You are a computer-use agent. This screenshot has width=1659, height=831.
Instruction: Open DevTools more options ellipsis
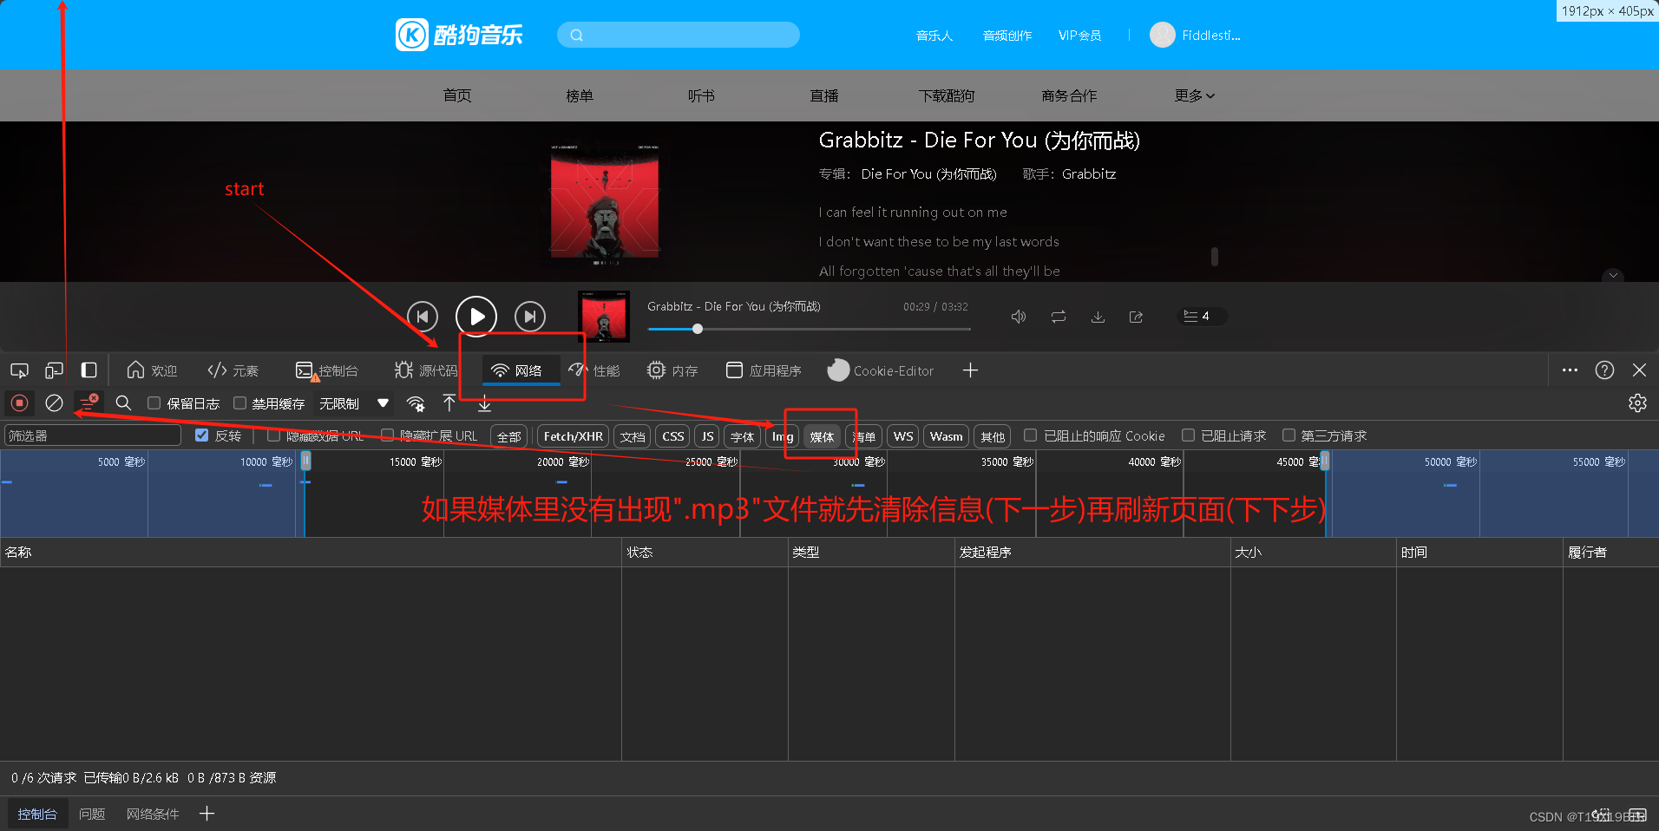[x=1570, y=370]
